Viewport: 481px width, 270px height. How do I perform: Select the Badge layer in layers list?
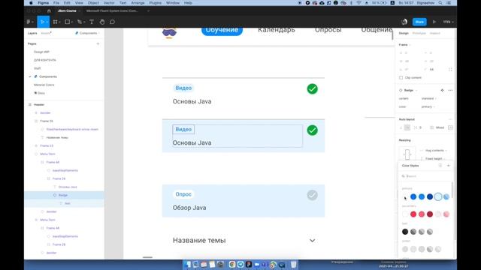coord(64,195)
